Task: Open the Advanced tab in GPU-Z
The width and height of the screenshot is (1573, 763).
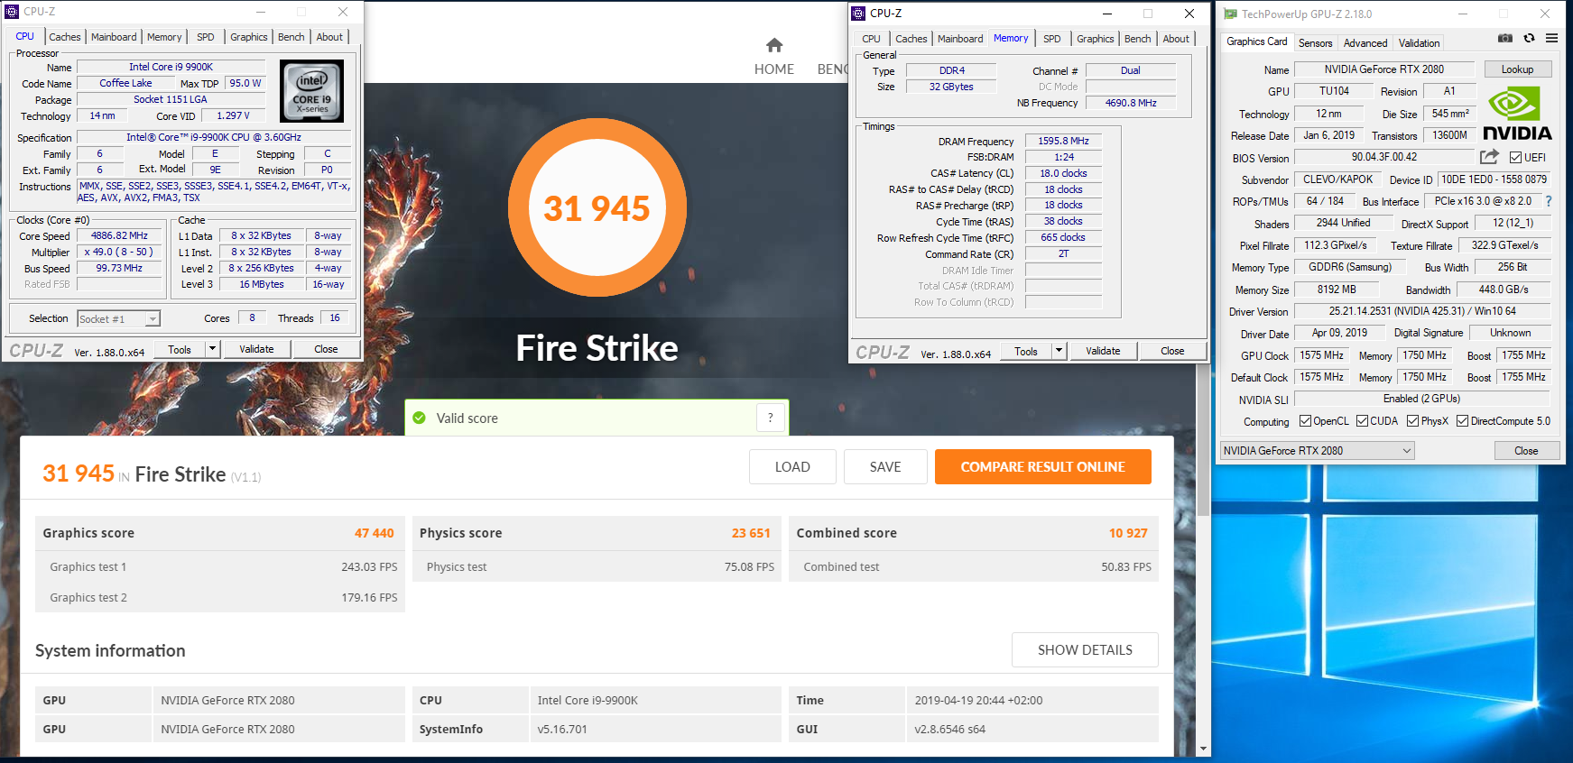Action: click(1365, 43)
